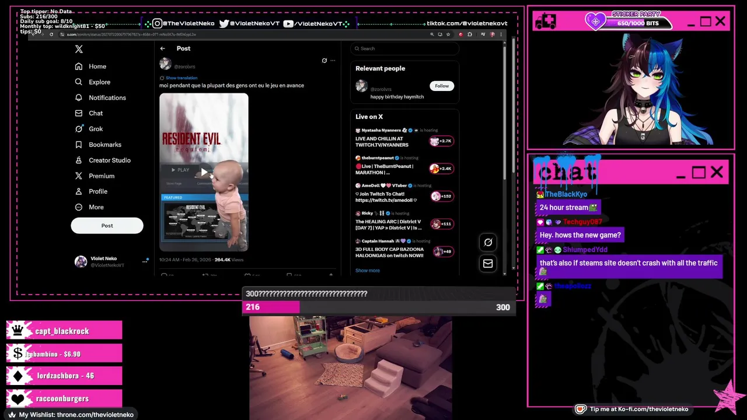The image size is (747, 420).
Task: Click the back arrow beside Post
Action: (163, 48)
